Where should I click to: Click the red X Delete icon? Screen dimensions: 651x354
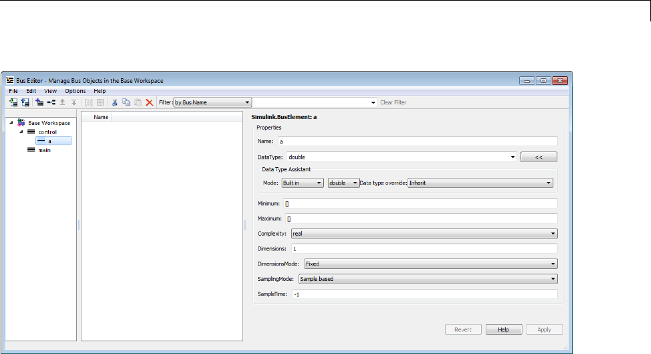tap(149, 102)
